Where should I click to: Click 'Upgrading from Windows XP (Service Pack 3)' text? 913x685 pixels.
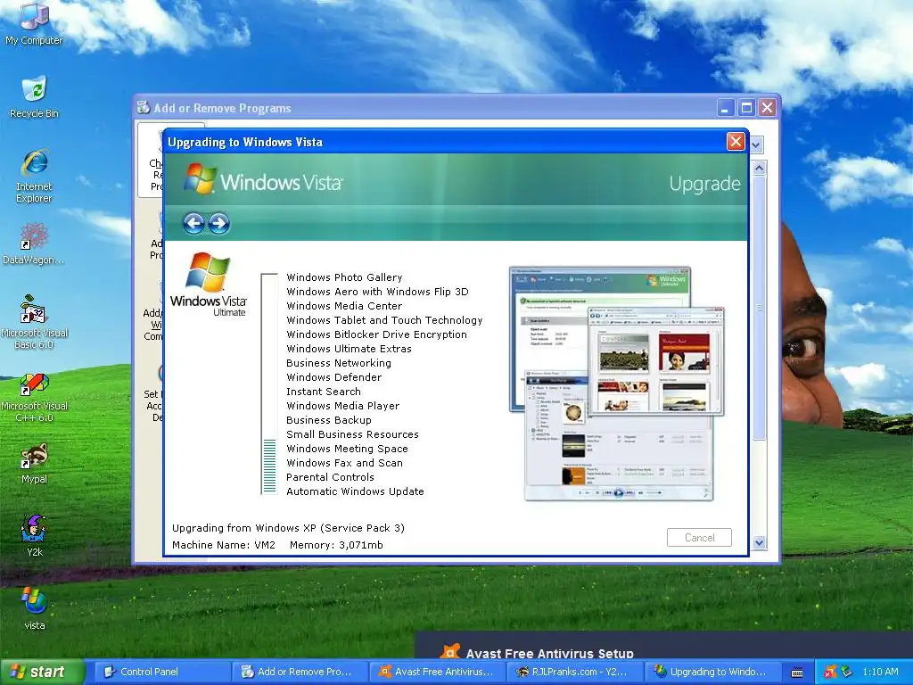tap(288, 528)
